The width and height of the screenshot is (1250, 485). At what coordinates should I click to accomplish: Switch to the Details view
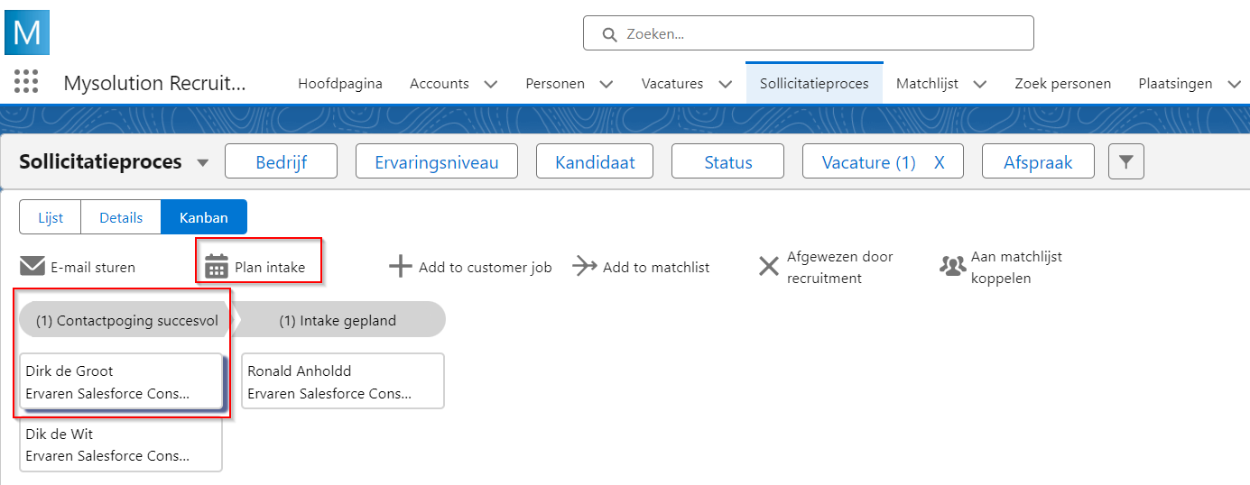pos(121,217)
